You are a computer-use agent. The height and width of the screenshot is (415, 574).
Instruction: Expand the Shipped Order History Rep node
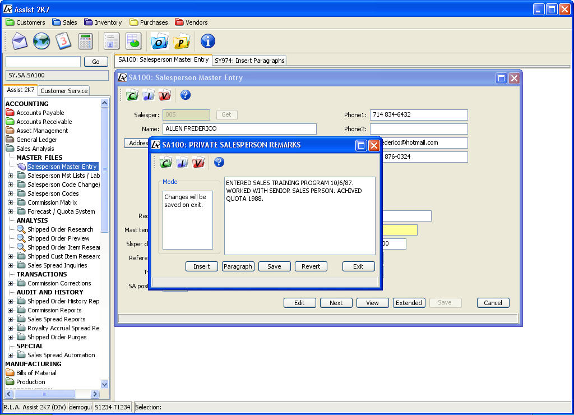[x=10, y=302]
